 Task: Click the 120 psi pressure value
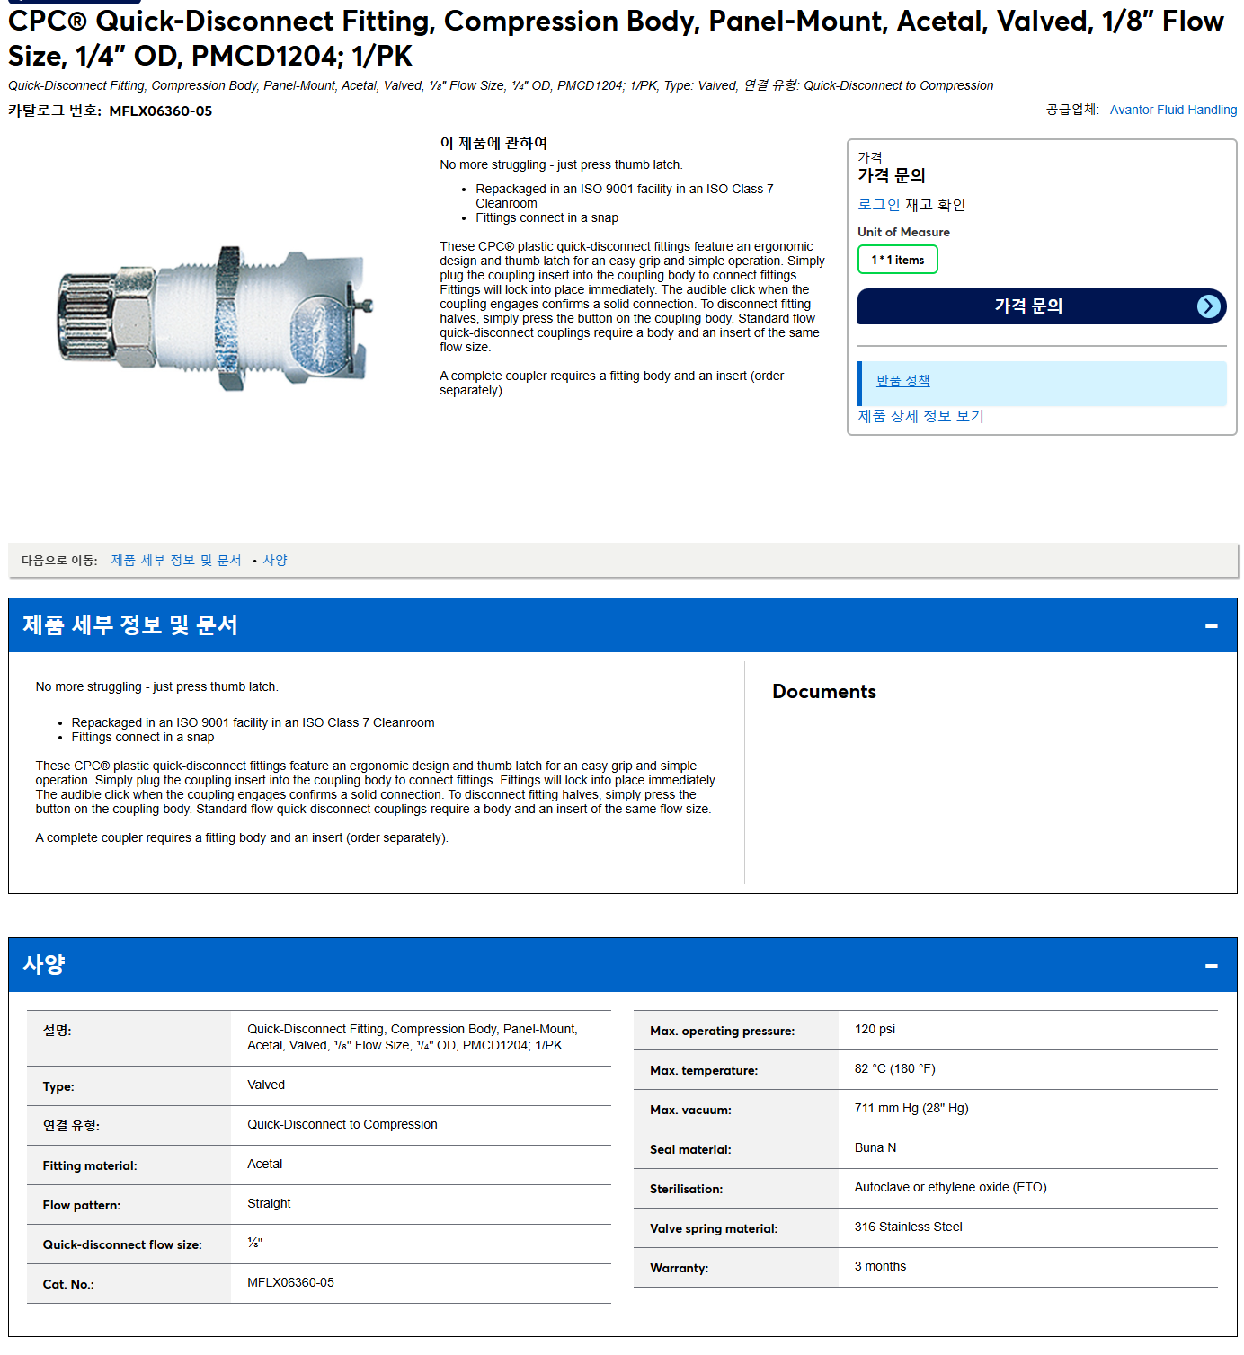[x=875, y=1030]
